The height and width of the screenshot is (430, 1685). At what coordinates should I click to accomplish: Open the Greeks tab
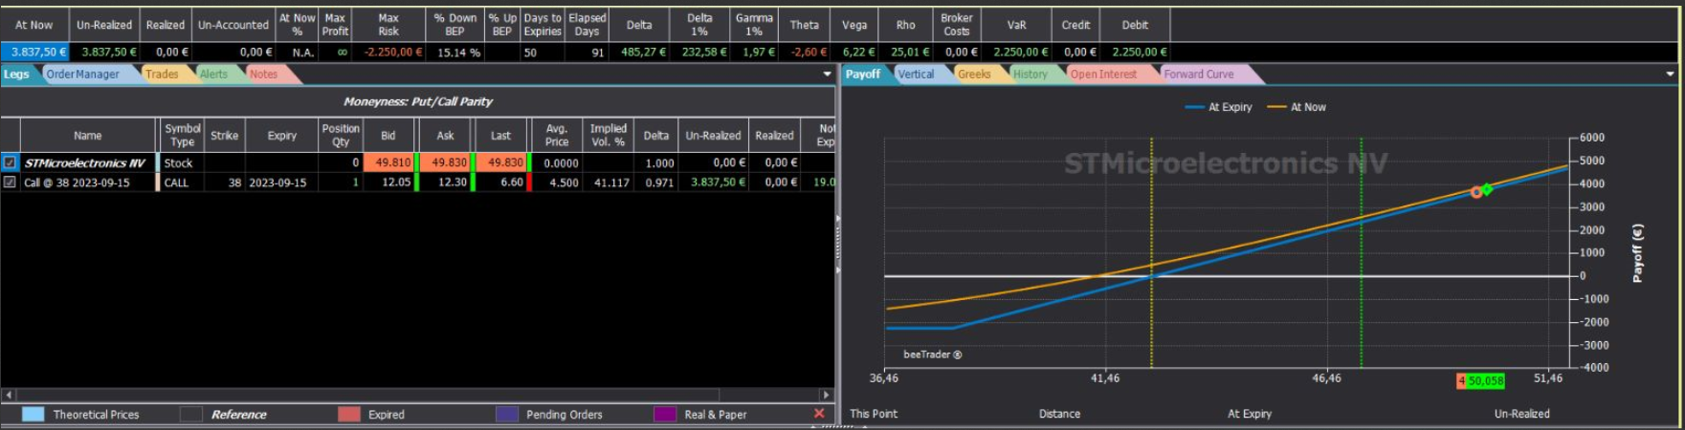(974, 74)
